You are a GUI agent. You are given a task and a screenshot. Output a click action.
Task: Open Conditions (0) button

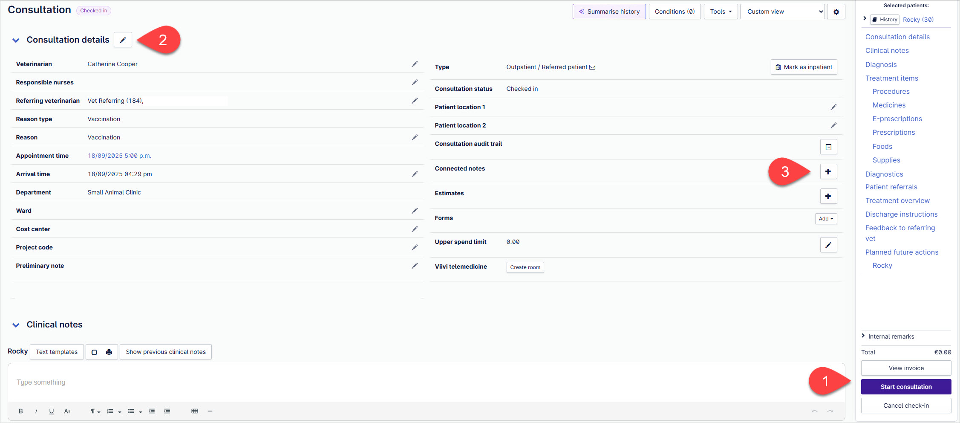[x=675, y=12]
